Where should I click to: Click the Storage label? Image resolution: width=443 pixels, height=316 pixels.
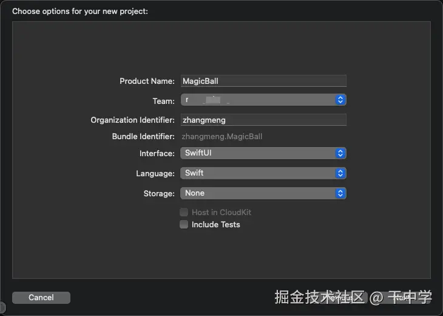pyautogui.click(x=158, y=193)
